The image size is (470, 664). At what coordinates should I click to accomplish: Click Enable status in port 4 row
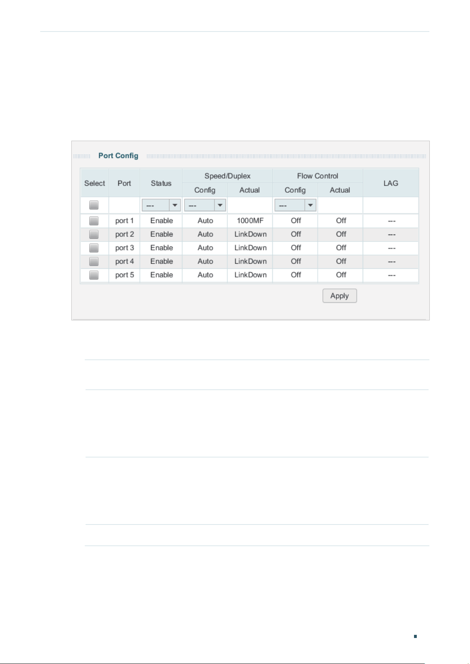(x=162, y=261)
